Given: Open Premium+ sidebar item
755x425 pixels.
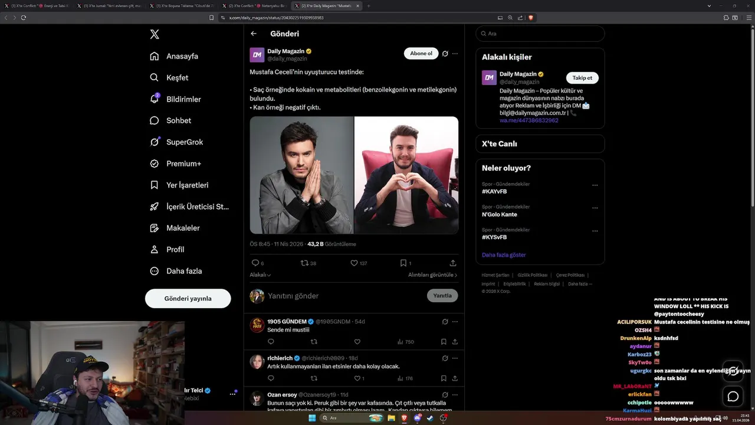Looking at the screenshot, I should [x=175, y=164].
